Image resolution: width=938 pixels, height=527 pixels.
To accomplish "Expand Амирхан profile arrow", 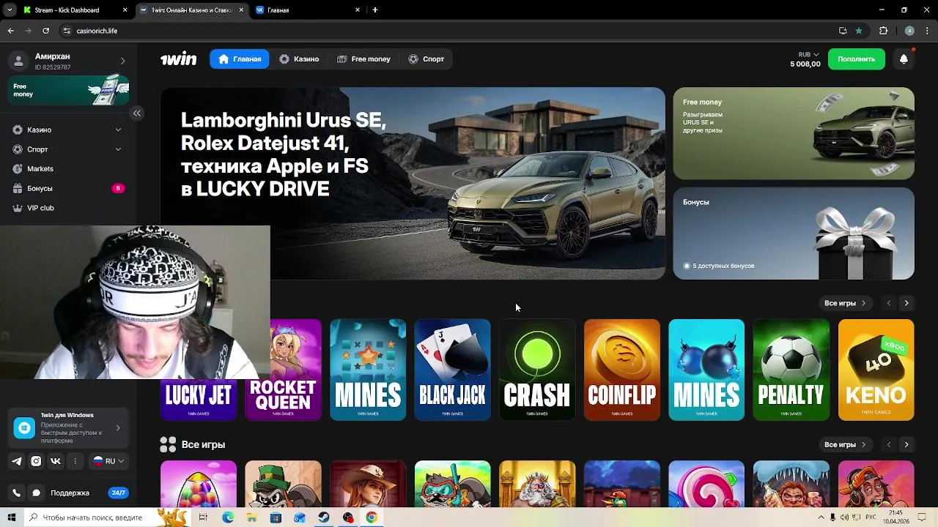I will coord(122,61).
